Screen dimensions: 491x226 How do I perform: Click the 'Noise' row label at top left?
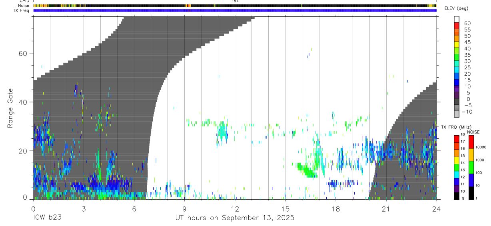coord(24,6)
